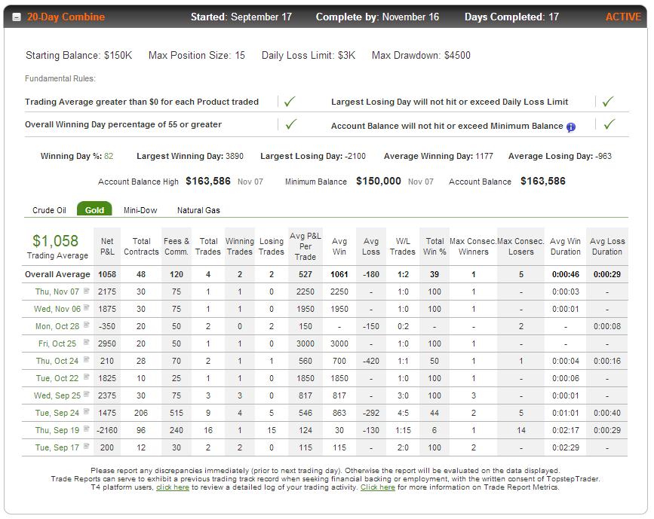Click the Max Consec. Winners header
Screen dimensions: 654x519
(x=473, y=246)
